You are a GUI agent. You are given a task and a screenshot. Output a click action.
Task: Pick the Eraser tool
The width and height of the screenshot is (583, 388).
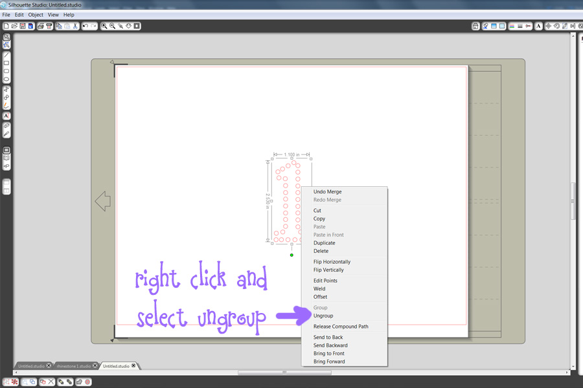pos(6,125)
